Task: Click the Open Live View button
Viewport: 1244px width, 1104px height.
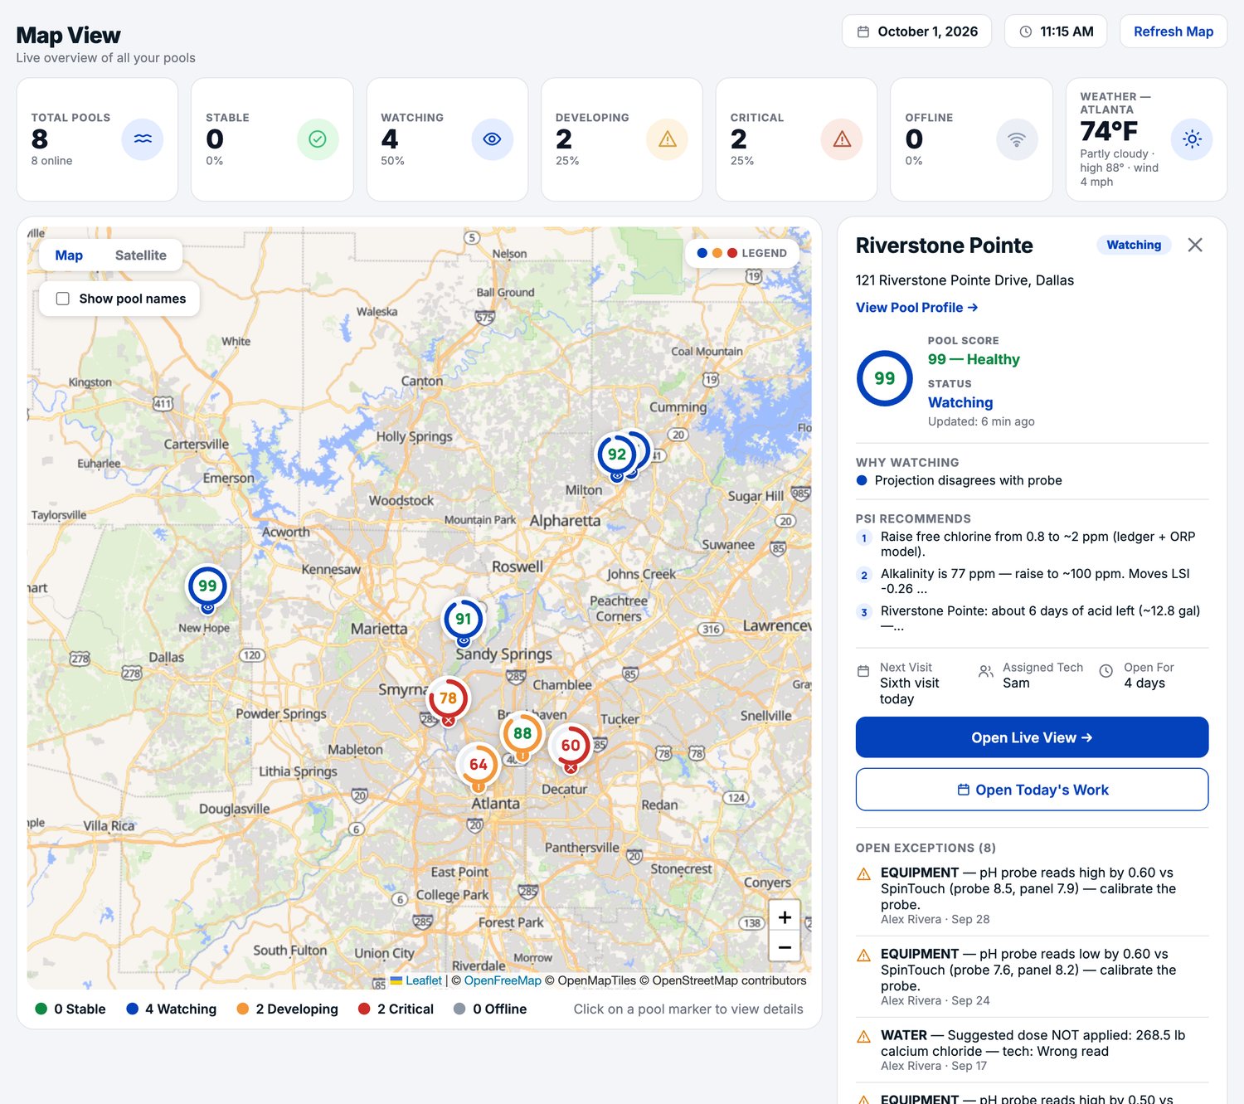Action: (1032, 737)
